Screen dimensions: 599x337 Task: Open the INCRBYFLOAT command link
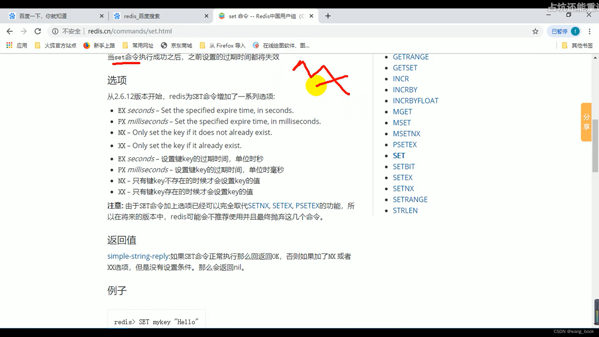tap(416, 101)
